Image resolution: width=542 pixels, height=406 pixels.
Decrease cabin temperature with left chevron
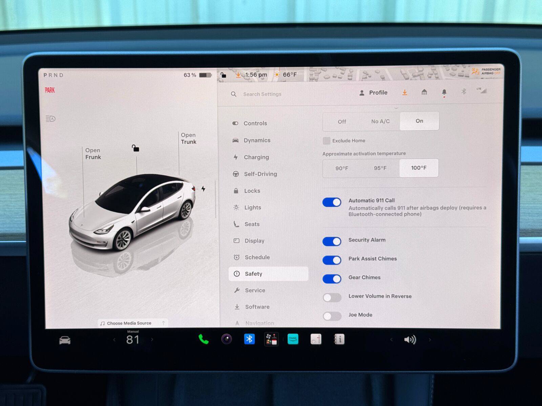point(114,339)
